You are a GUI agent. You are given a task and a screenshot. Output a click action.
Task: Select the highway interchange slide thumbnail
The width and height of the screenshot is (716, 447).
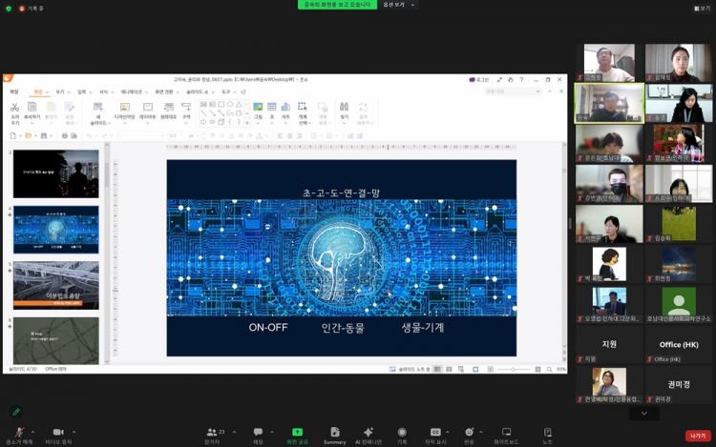[x=55, y=286]
